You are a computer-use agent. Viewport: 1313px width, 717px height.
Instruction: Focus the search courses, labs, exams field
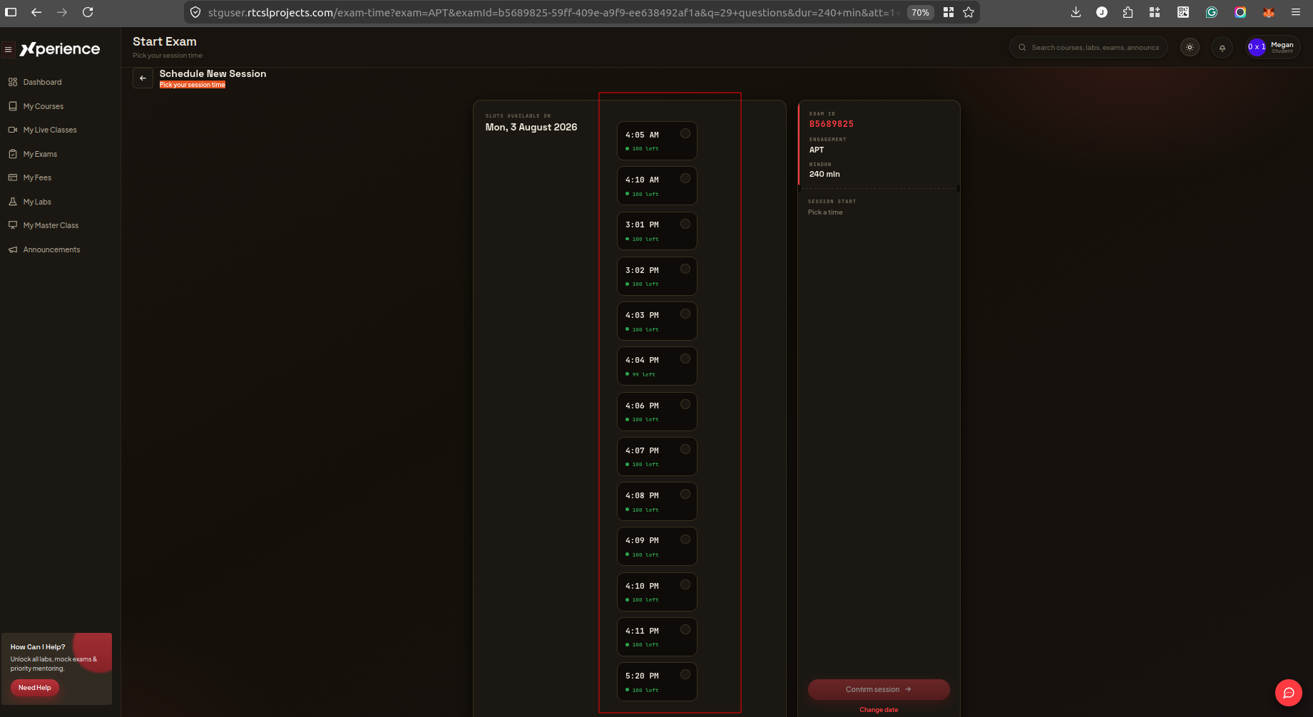[1088, 47]
